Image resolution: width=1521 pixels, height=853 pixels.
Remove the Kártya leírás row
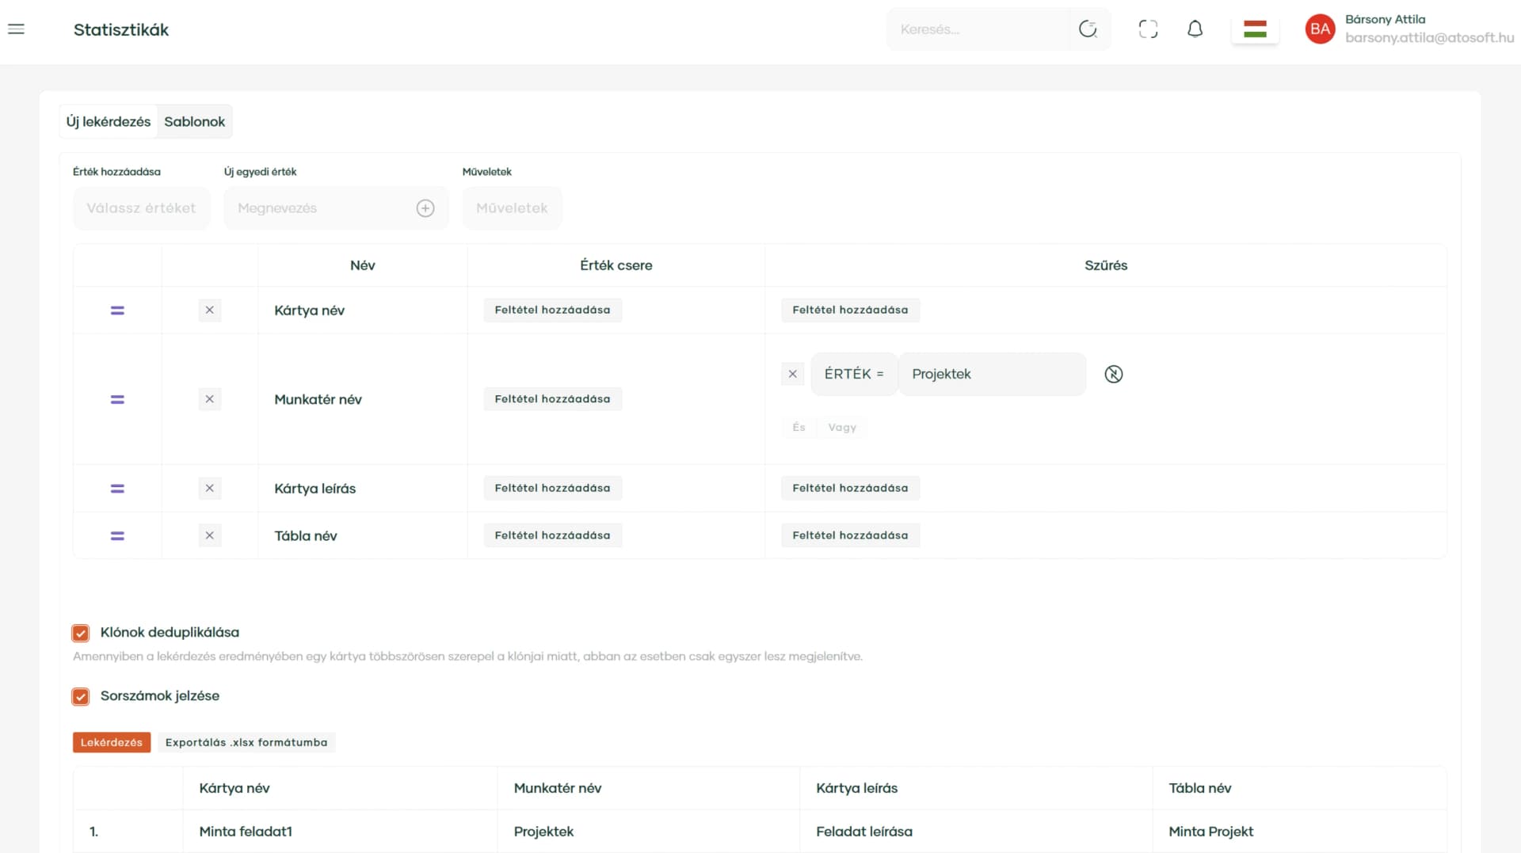tap(209, 489)
